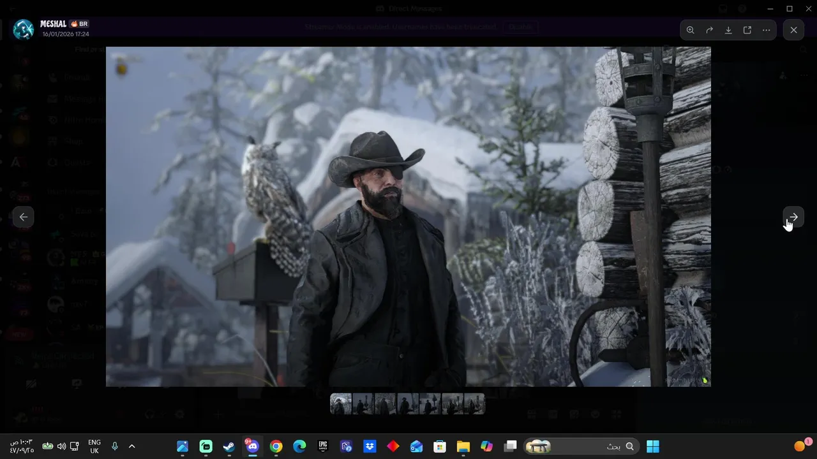Open the phone link app in taskbar
The height and width of the screenshot is (459, 817).
(x=346, y=446)
